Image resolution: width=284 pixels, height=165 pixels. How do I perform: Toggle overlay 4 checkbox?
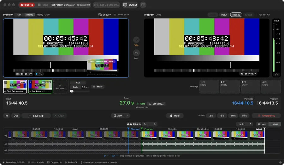point(265,82)
